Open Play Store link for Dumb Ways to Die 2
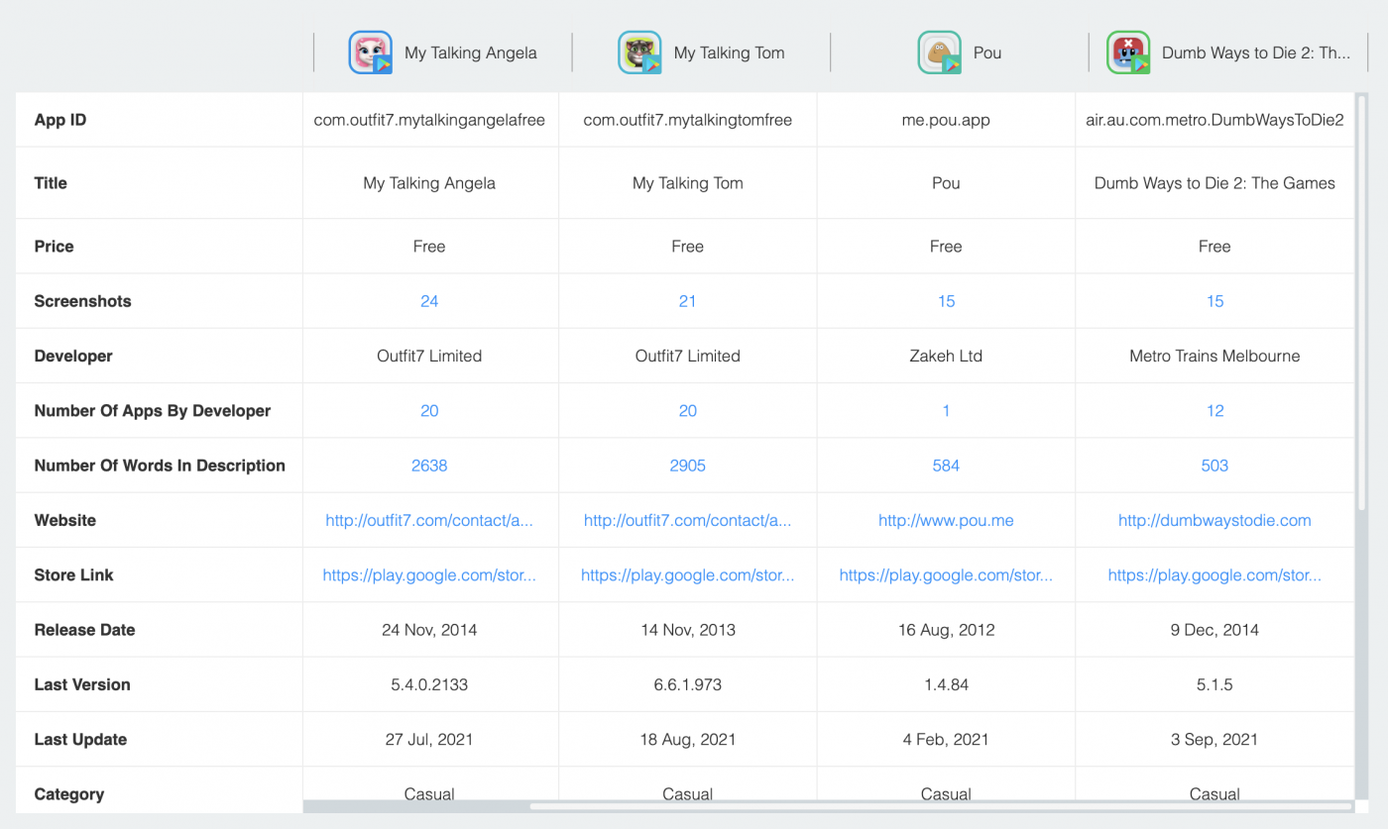Image resolution: width=1388 pixels, height=829 pixels. coord(1214,574)
